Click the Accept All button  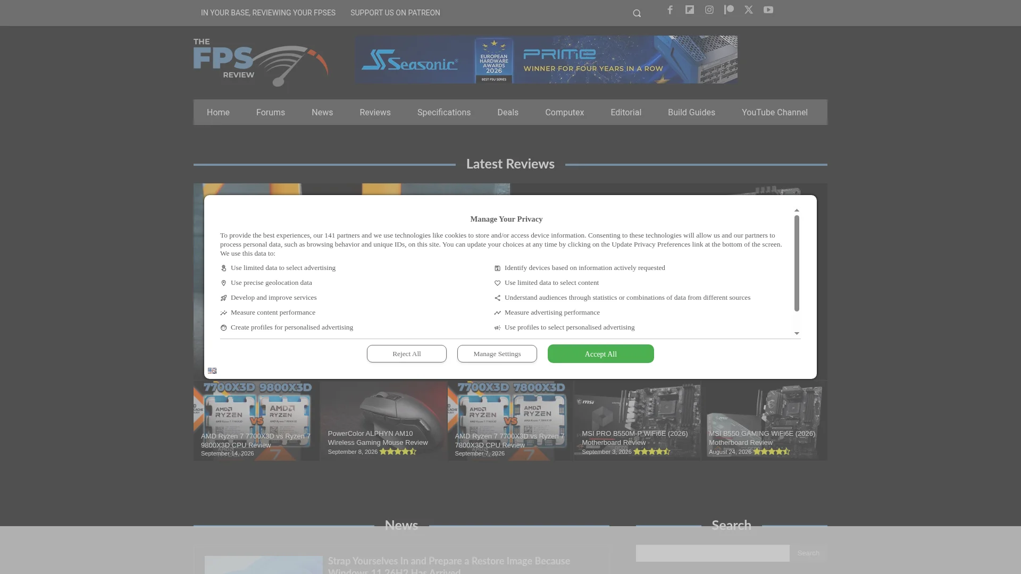(601, 354)
